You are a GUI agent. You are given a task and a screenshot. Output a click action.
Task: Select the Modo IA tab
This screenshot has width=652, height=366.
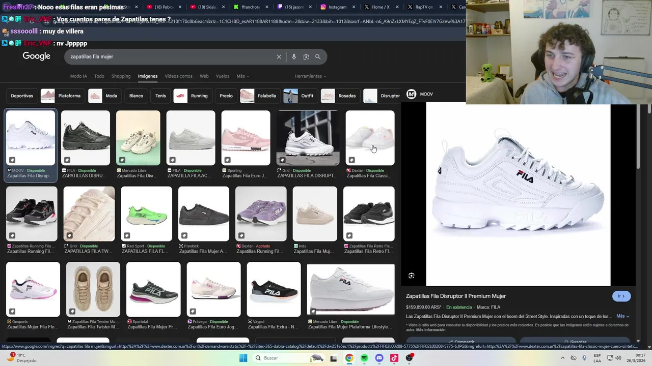[78, 76]
